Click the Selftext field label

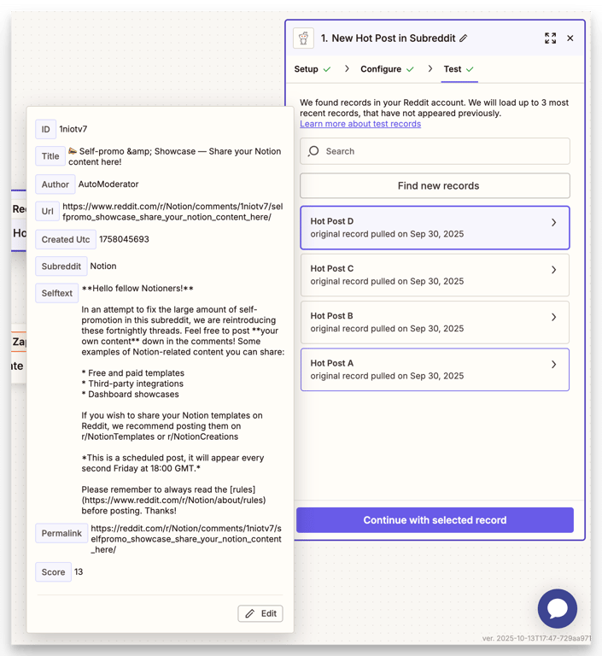57,293
